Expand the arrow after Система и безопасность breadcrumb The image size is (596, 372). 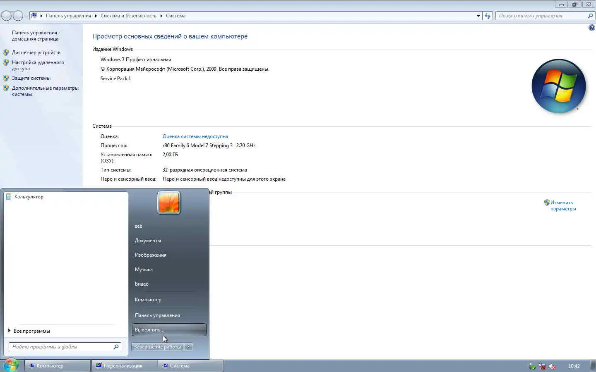(161, 16)
